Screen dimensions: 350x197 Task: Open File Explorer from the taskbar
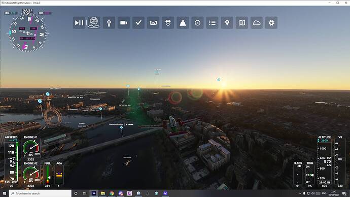pos(102,193)
